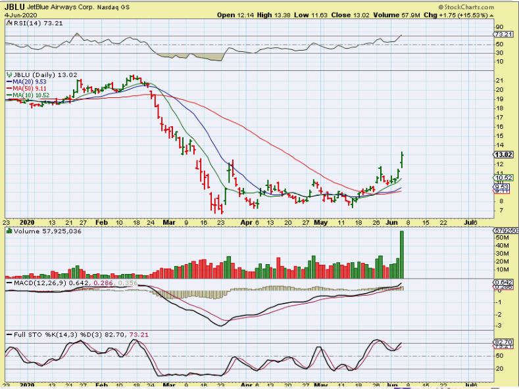
Task: Click the Apr label on price chart date axis
Action: pyautogui.click(x=247, y=222)
